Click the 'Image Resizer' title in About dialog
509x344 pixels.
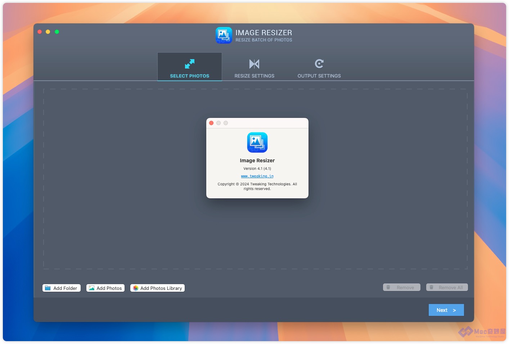point(257,160)
